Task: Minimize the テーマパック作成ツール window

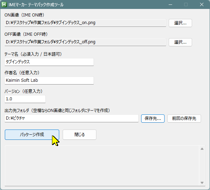Action: coord(170,4)
